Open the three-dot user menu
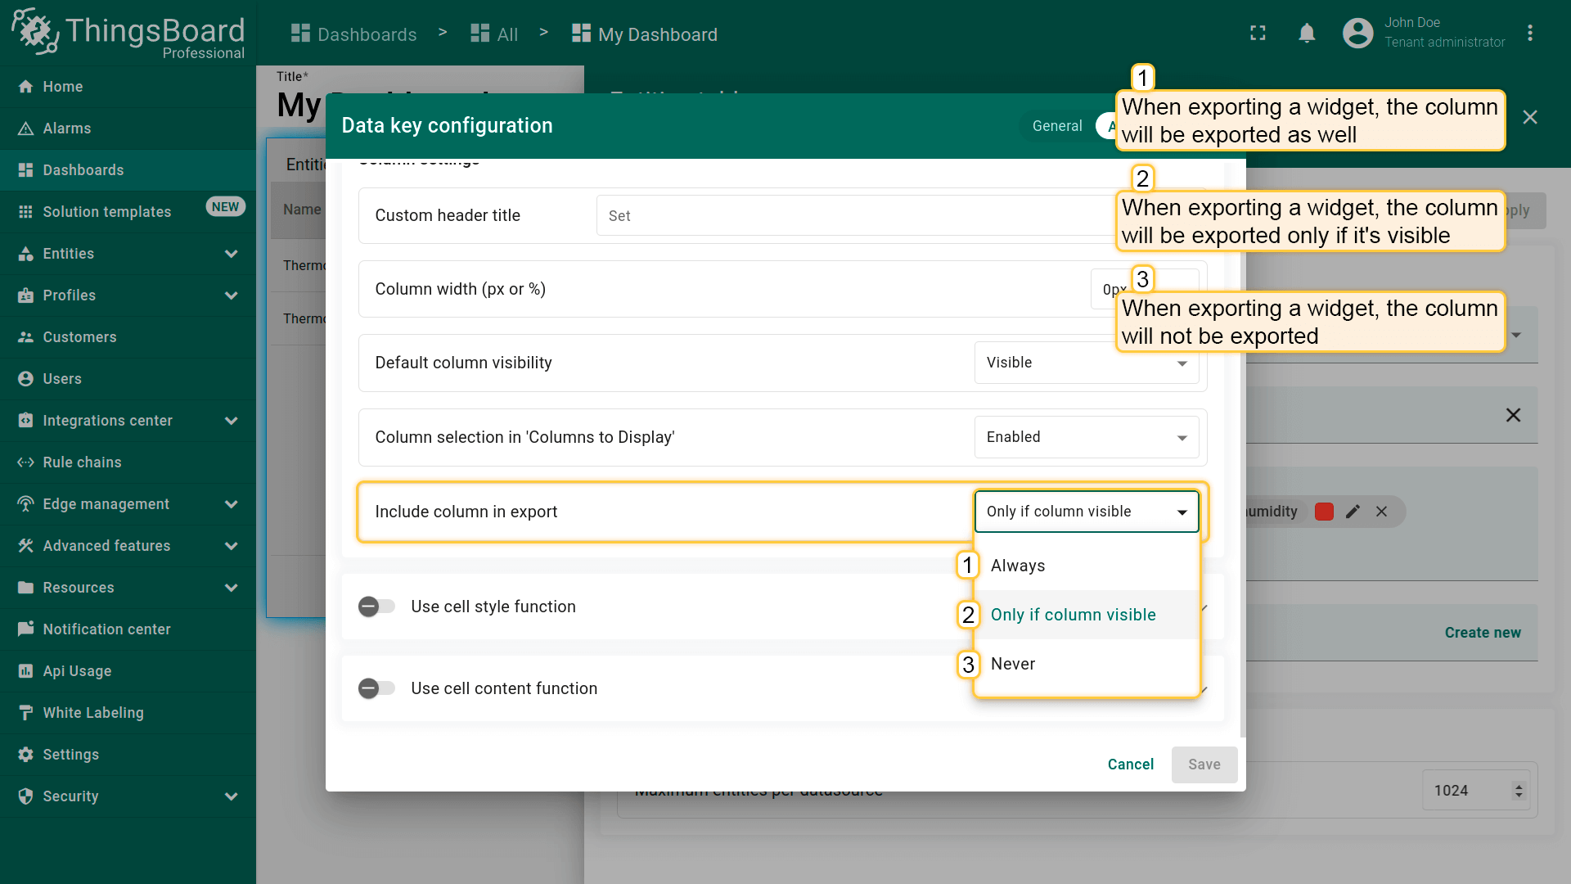The width and height of the screenshot is (1571, 884). [x=1529, y=34]
